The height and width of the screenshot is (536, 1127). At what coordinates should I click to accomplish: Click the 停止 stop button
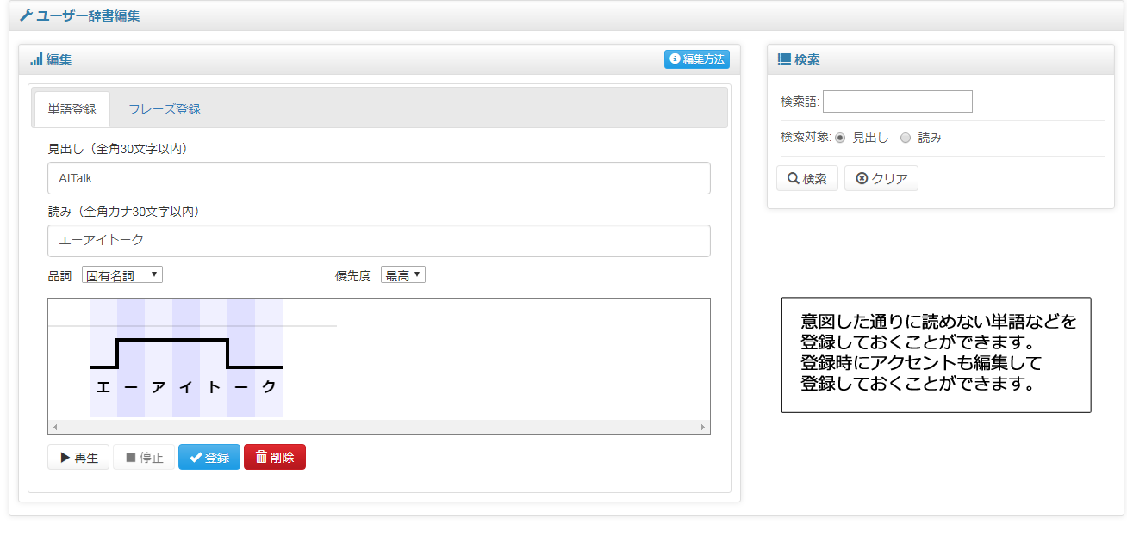tap(144, 457)
